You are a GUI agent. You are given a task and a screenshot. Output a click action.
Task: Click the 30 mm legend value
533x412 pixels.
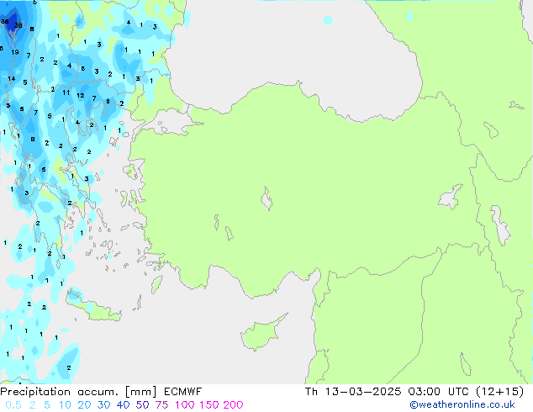(103, 405)
